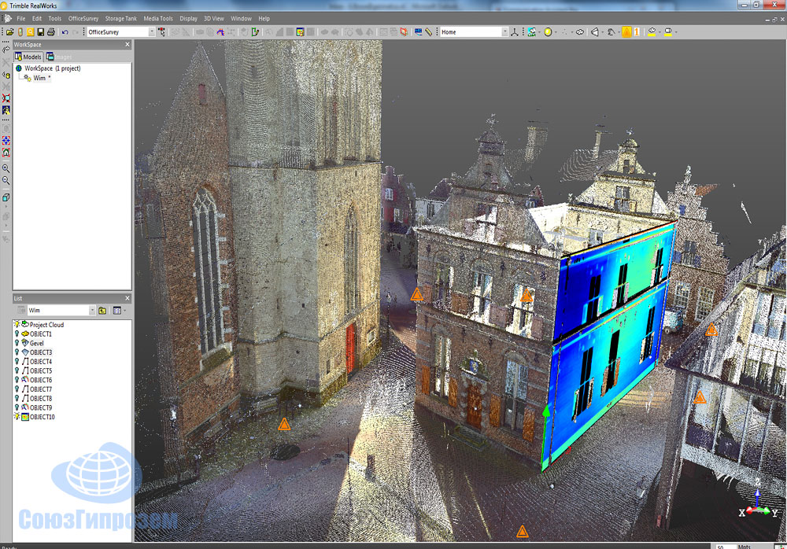The image size is (787, 549).
Task: Open the red 3D box tool
Action: point(404,32)
